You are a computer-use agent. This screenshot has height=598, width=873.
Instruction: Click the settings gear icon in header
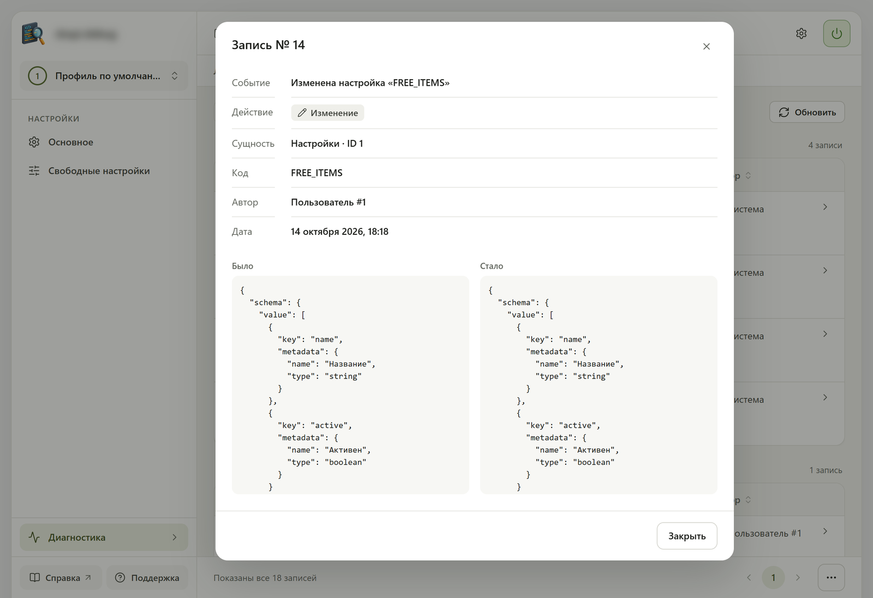pyautogui.click(x=801, y=33)
